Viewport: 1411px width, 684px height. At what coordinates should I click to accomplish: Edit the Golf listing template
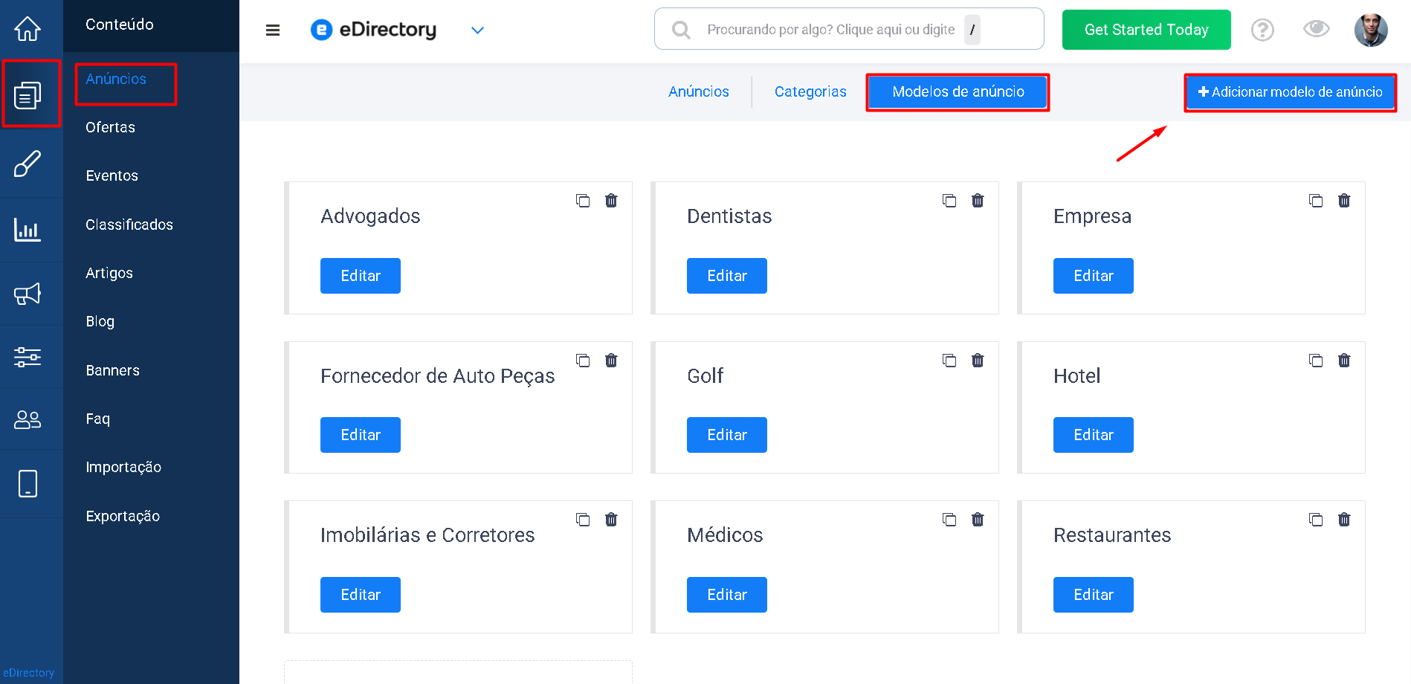726,435
